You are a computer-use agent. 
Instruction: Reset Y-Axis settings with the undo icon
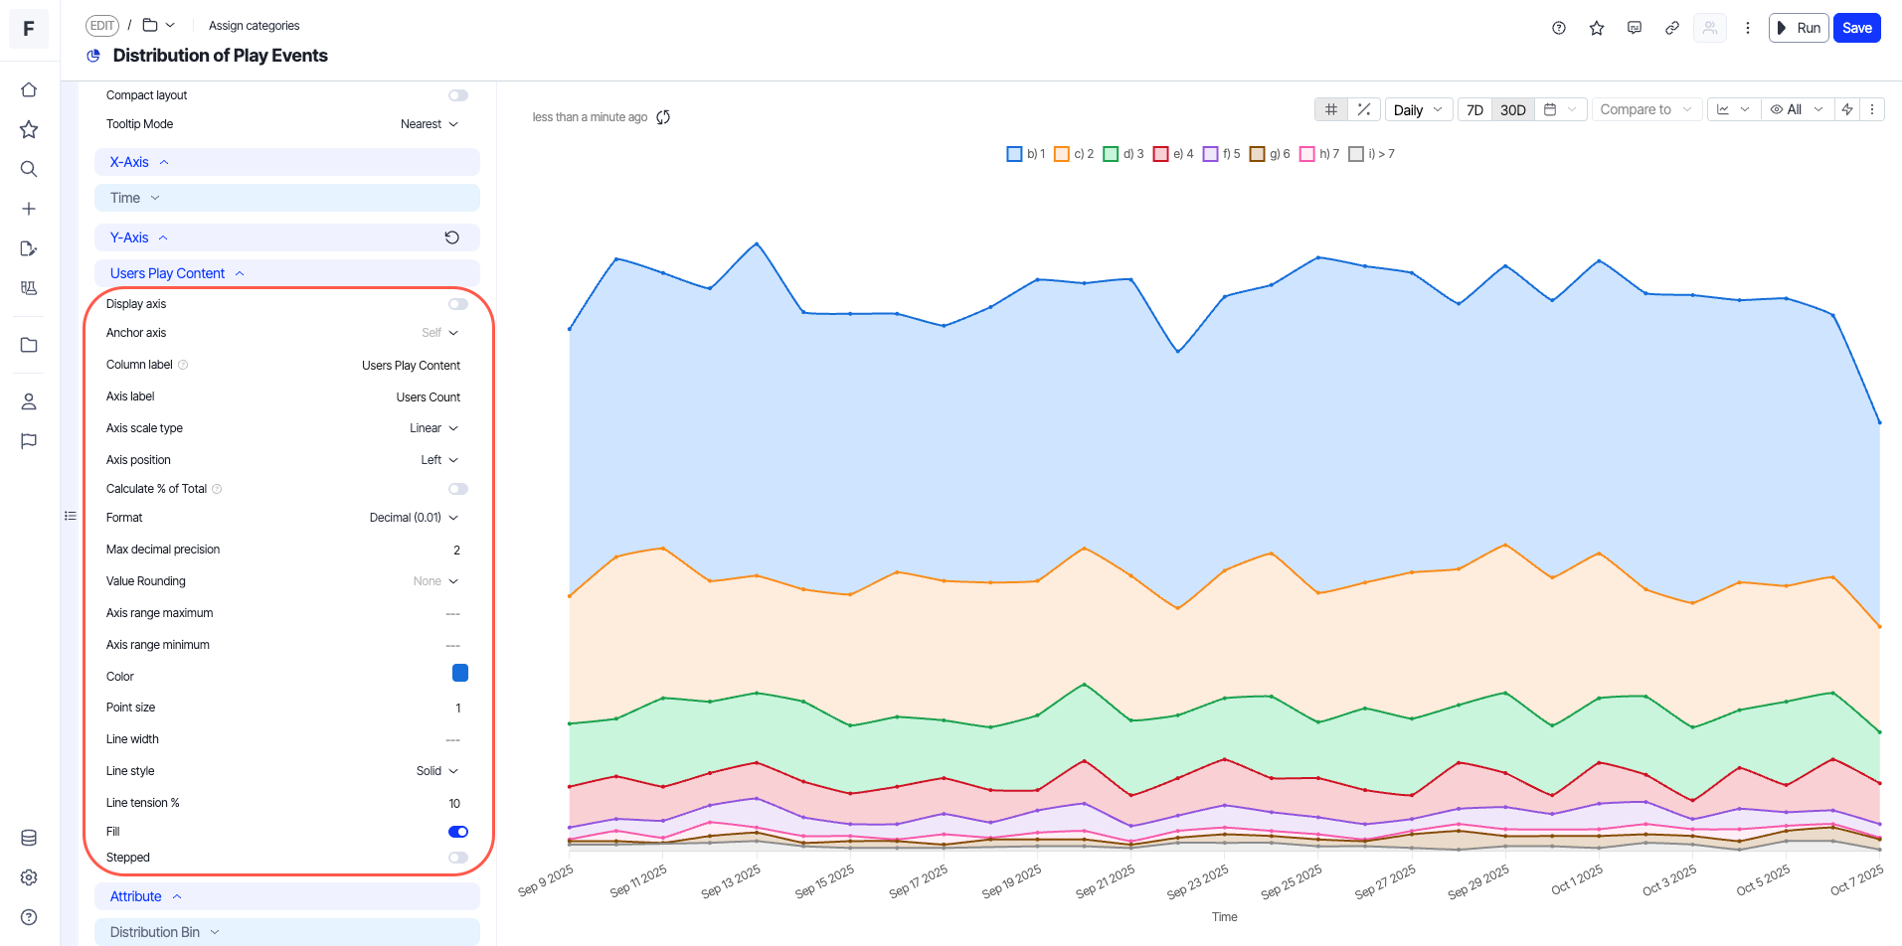pos(451,237)
